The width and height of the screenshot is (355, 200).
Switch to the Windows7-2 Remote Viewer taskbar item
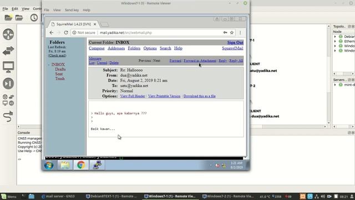[228, 196]
